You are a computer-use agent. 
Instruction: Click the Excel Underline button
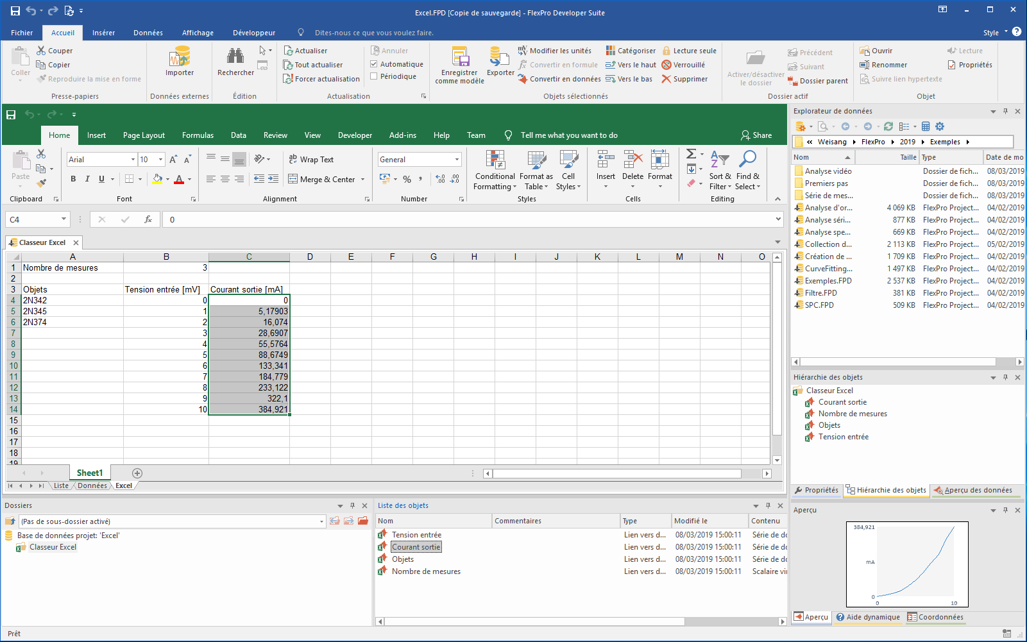pyautogui.click(x=101, y=179)
